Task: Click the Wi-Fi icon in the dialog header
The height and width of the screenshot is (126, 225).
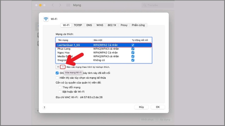Action: tap(46, 19)
